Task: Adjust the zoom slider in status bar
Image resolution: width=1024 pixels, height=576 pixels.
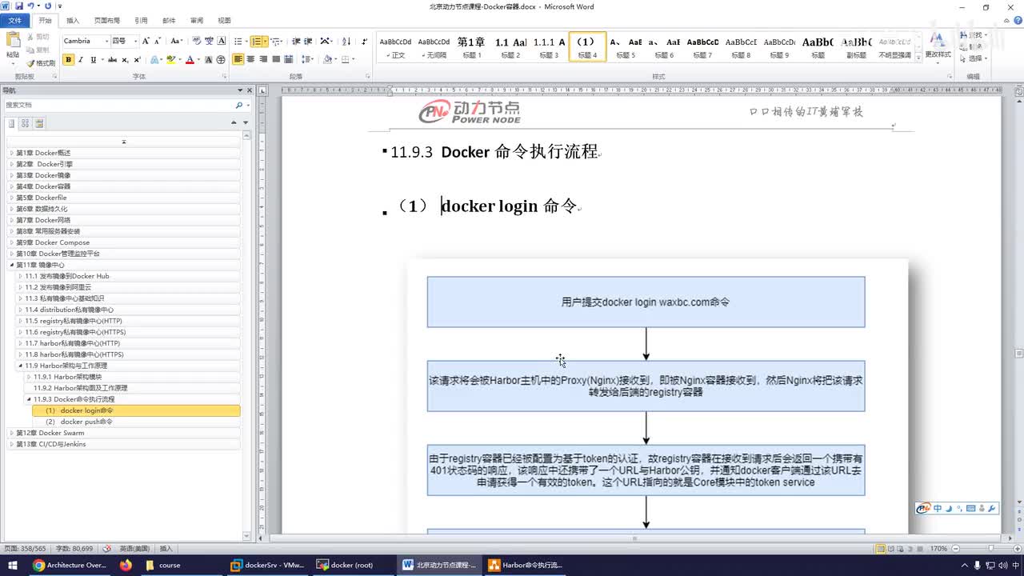Action: point(991,549)
